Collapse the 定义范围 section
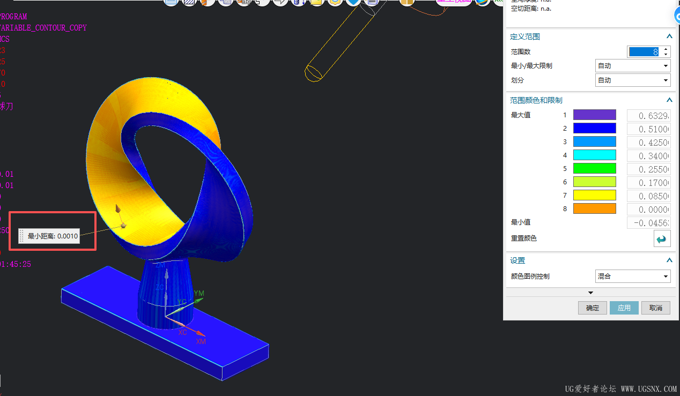This screenshot has width=680, height=396. [669, 36]
